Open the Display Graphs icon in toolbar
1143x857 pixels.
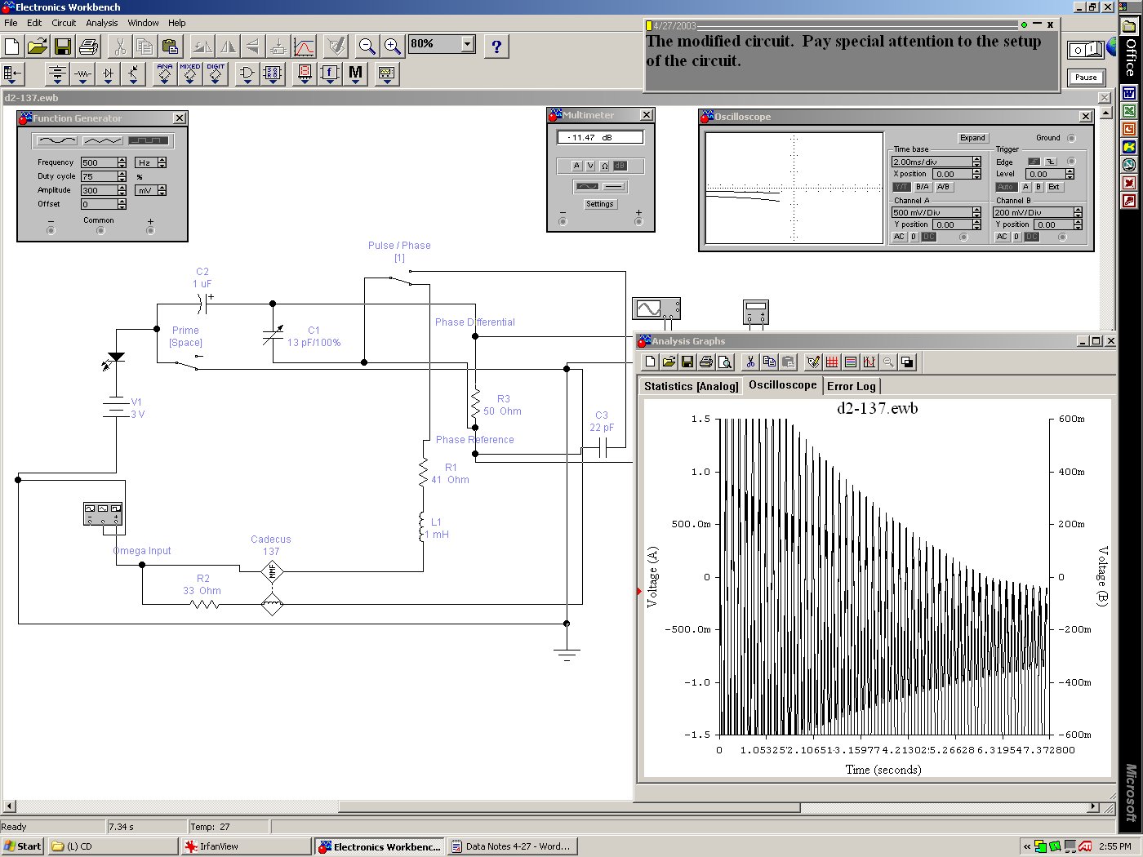304,47
